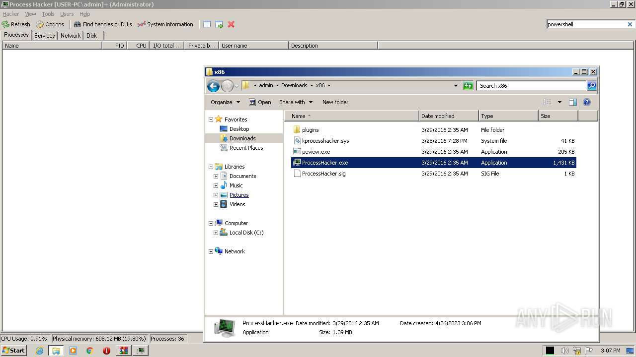
Task: Select ProcessHacker.sig file
Action: (x=323, y=174)
